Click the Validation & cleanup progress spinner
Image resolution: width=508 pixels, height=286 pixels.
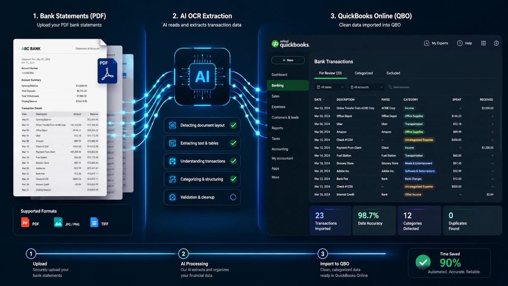point(233,197)
